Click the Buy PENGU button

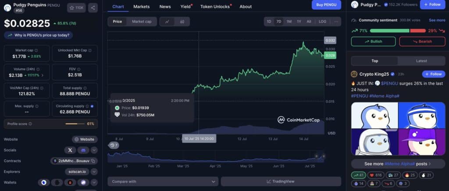point(326,5)
